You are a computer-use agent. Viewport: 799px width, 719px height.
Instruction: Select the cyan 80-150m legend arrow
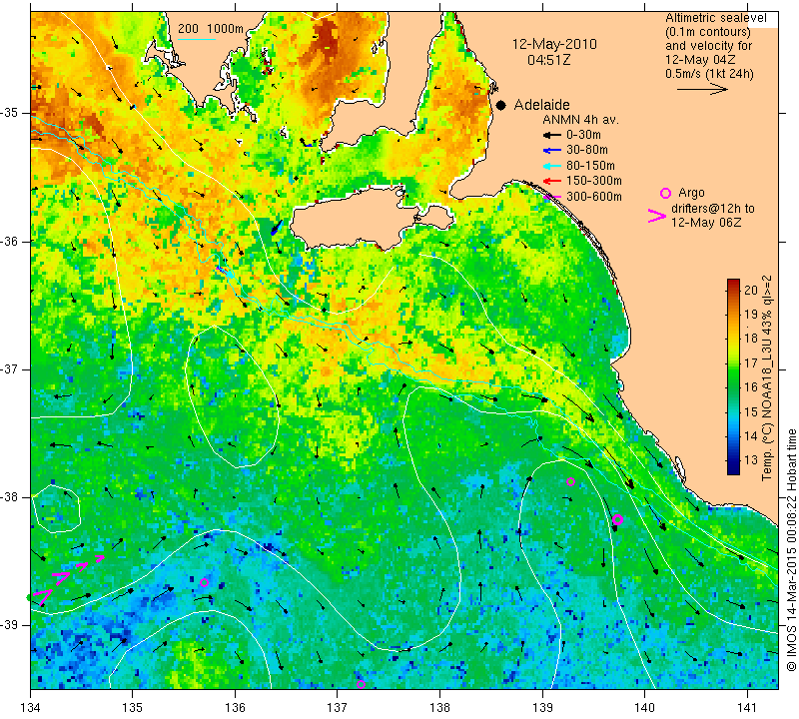551,166
